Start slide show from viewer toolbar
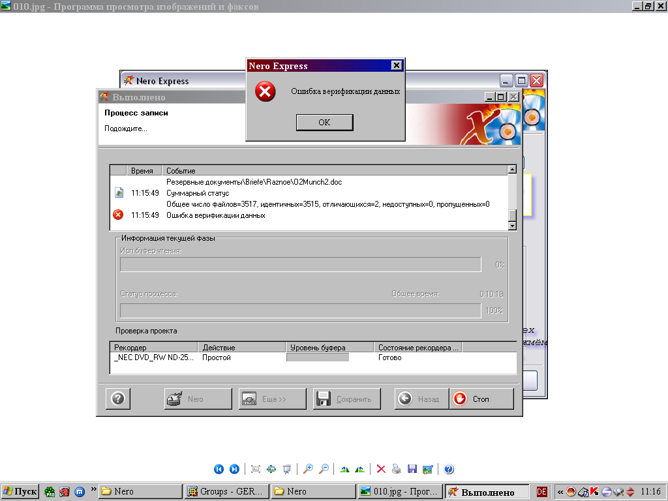Viewport: 668px width, 501px height. (x=287, y=469)
